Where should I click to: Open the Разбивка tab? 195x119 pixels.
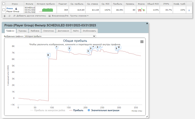pyautogui.click(x=35, y=31)
